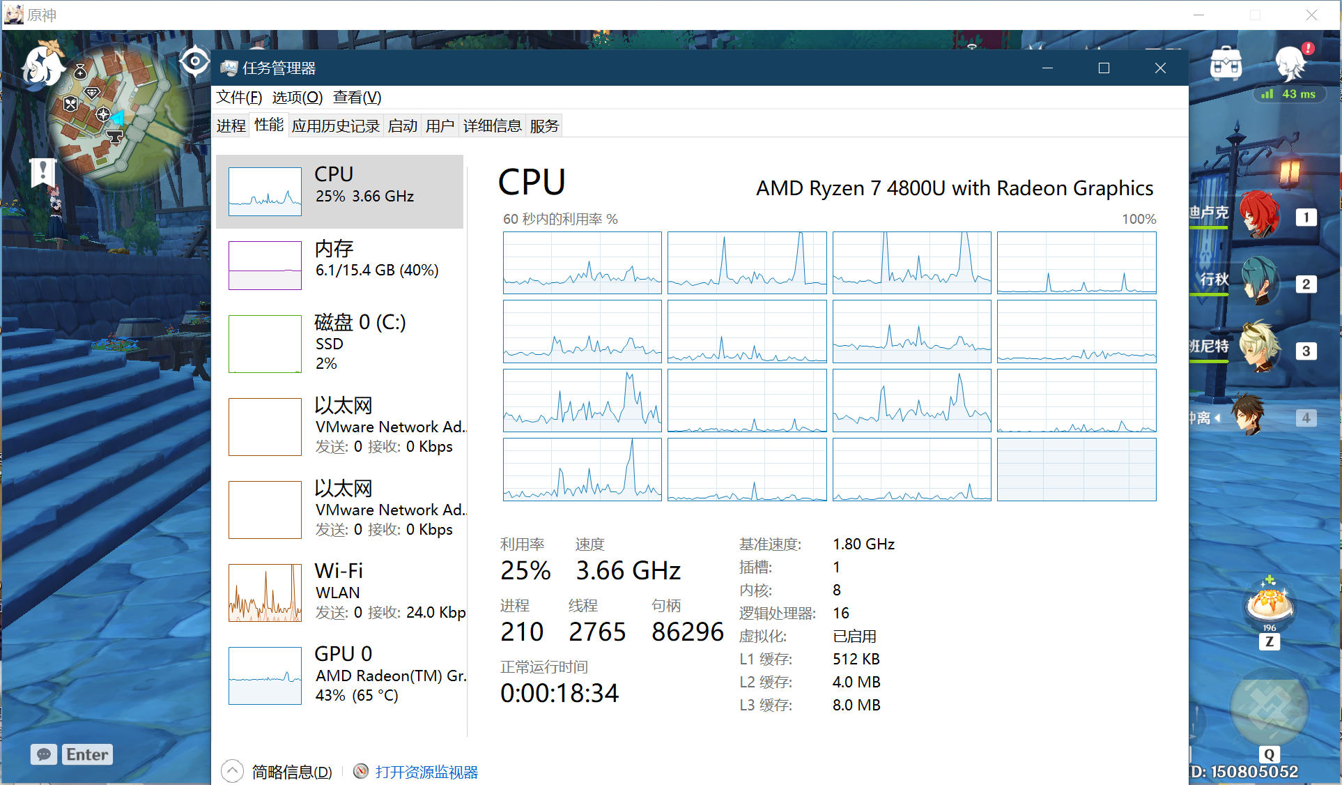Switch to the 进程 tab
The image size is (1342, 785).
(231, 125)
